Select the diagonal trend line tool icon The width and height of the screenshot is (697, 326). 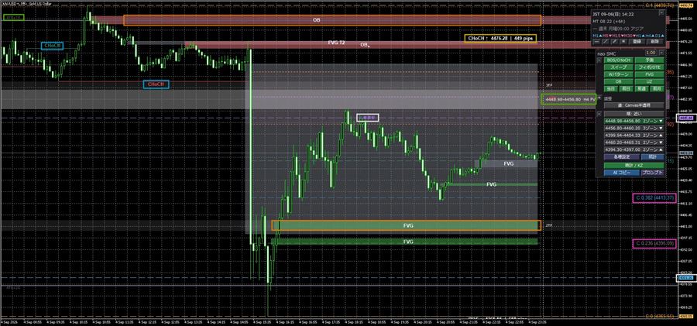(606, 41)
